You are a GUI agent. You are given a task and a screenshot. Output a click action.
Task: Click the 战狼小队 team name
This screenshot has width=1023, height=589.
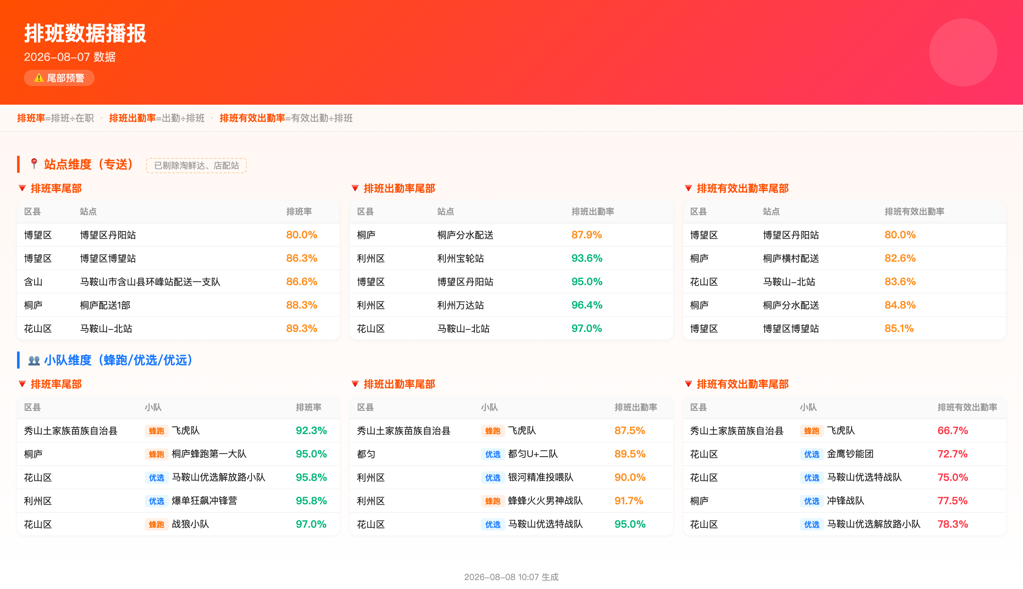pos(191,524)
